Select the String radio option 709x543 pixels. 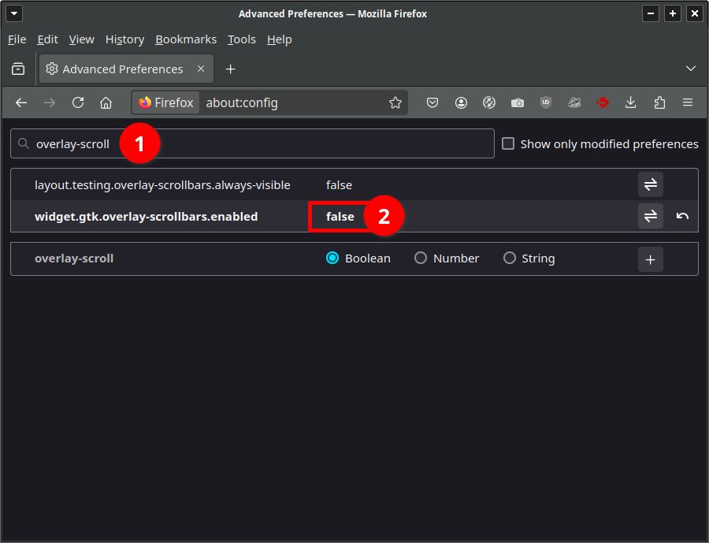[509, 258]
